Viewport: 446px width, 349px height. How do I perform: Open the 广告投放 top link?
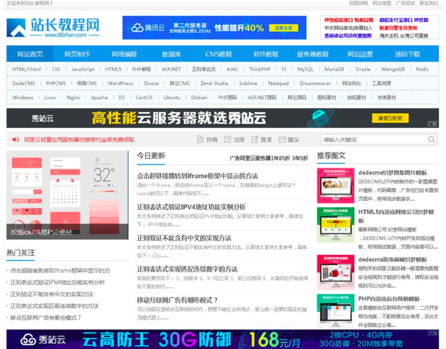[405, 3]
